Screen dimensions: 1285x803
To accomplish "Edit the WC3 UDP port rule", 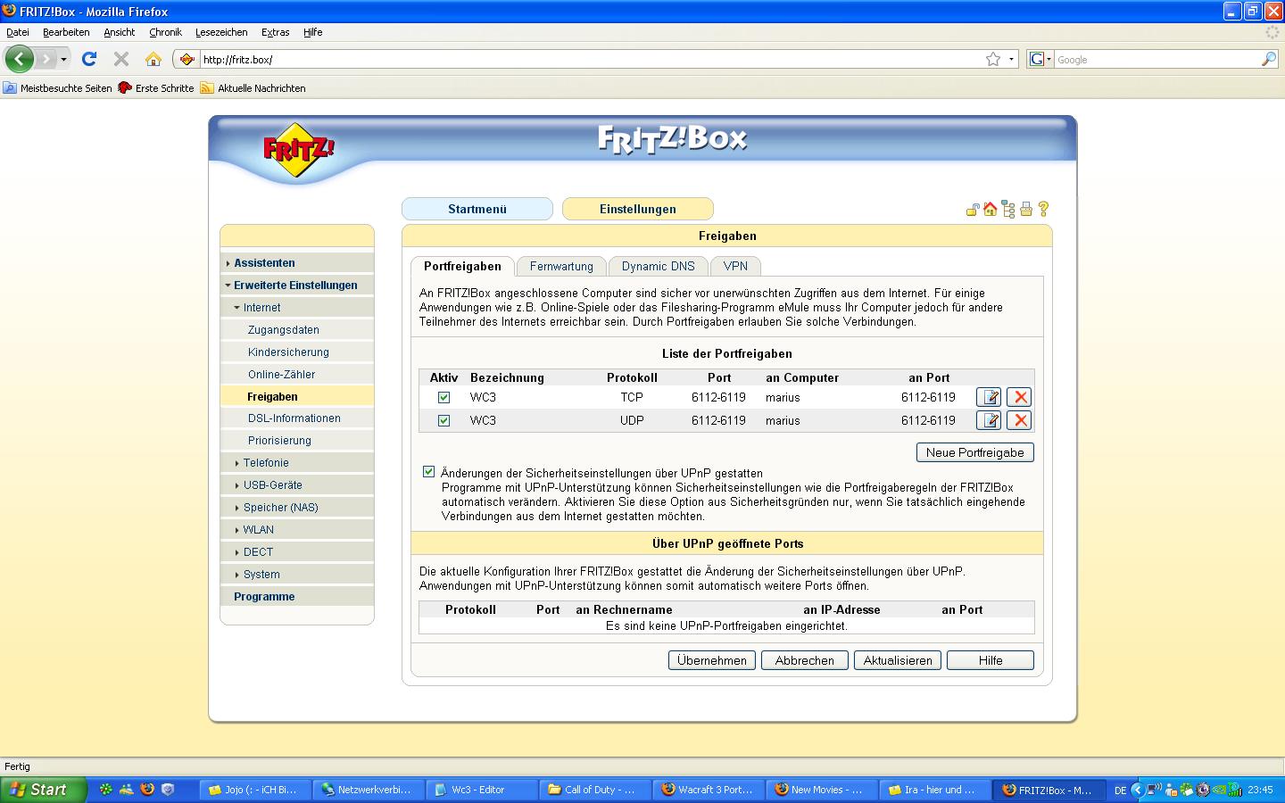I will [989, 420].
